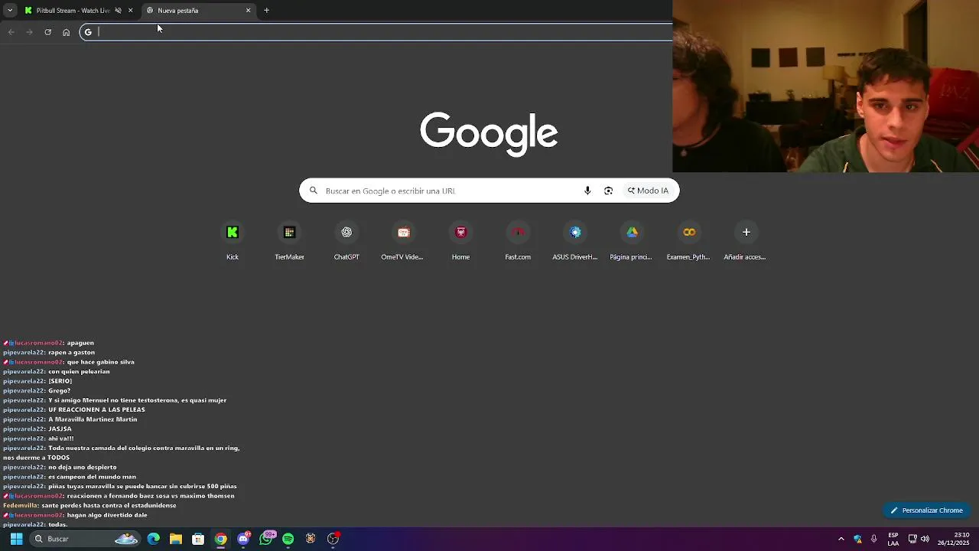
Task: Open the Windows Start menu
Action: coord(16,539)
